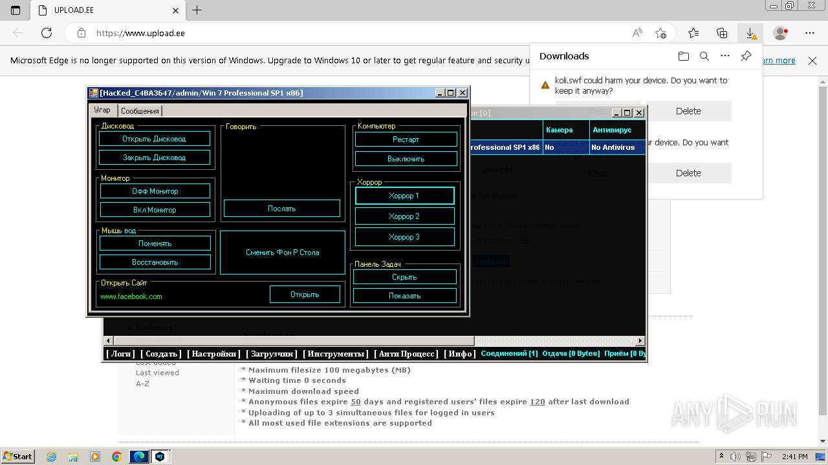The height and width of the screenshot is (465, 828).
Task: Open the Edge tab actions menu icon
Action: 16,10
